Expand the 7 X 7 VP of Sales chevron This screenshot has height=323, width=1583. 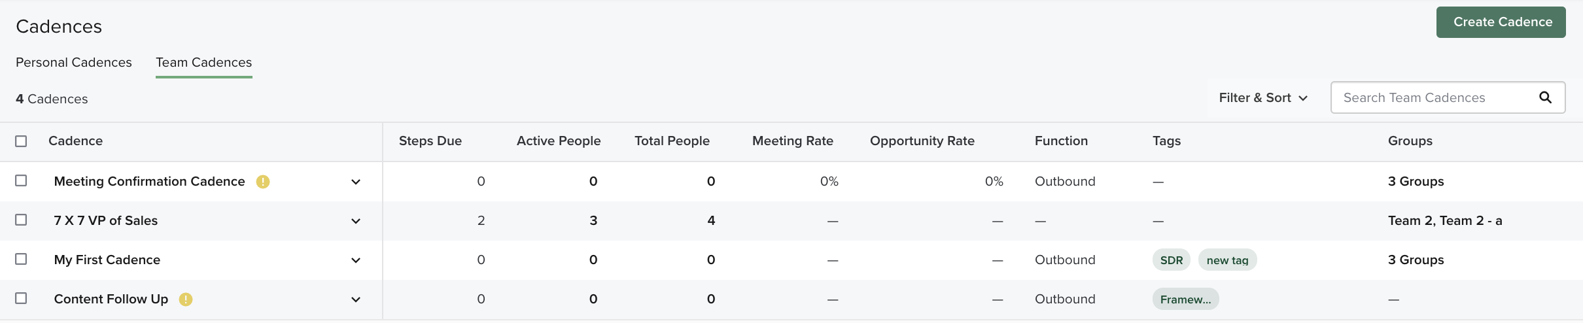356,221
